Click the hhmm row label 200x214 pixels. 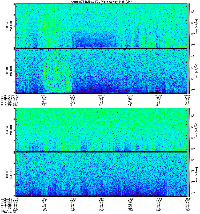(5, 210)
